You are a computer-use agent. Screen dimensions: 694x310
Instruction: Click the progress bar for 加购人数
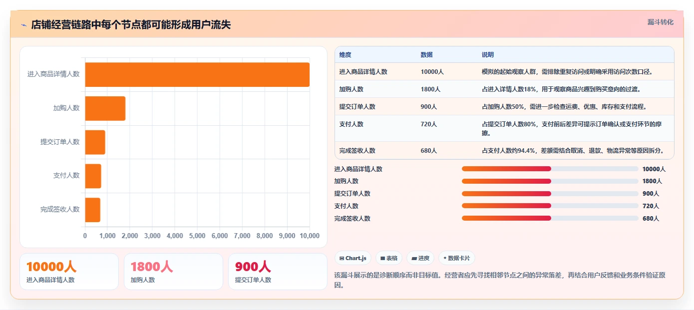click(x=550, y=181)
